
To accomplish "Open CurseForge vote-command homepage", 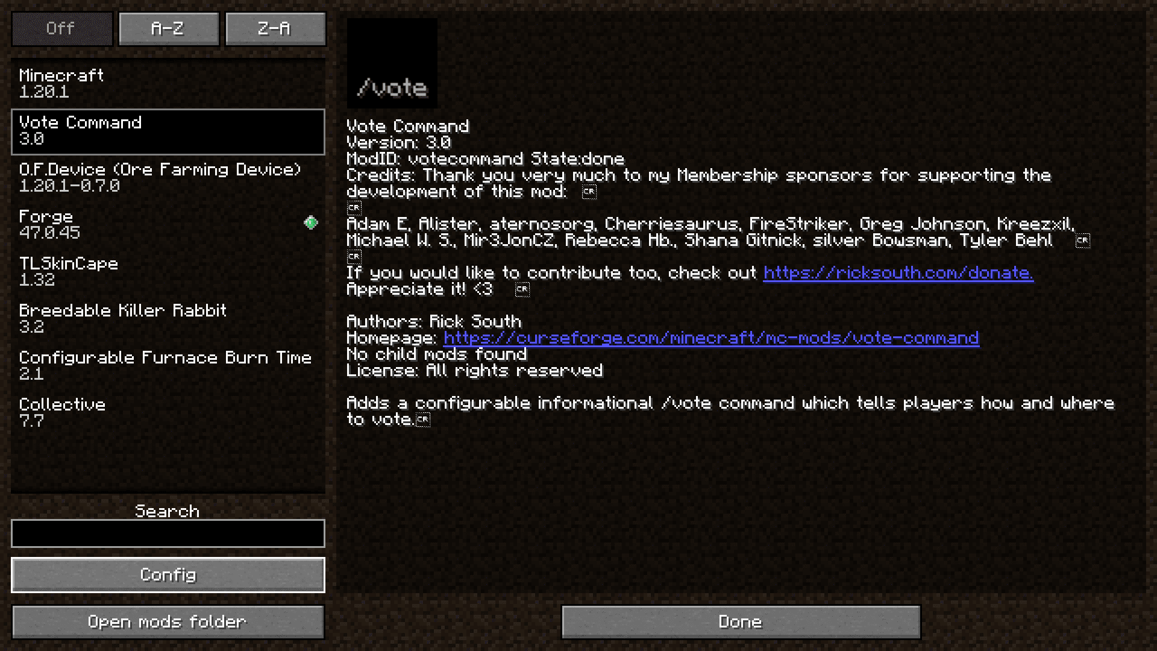I will (x=710, y=338).
